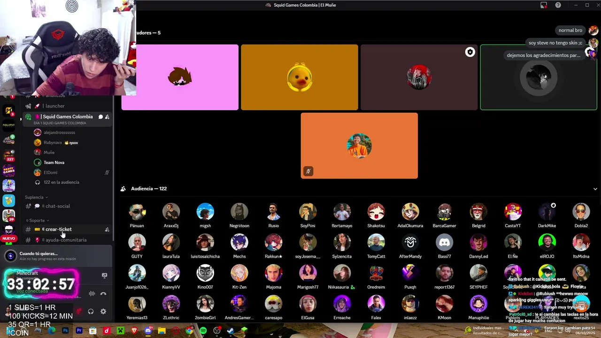Viewport: 601px width, 338px height.
Task: Open audience member ZombieGirl's profile
Action: [x=205, y=307]
